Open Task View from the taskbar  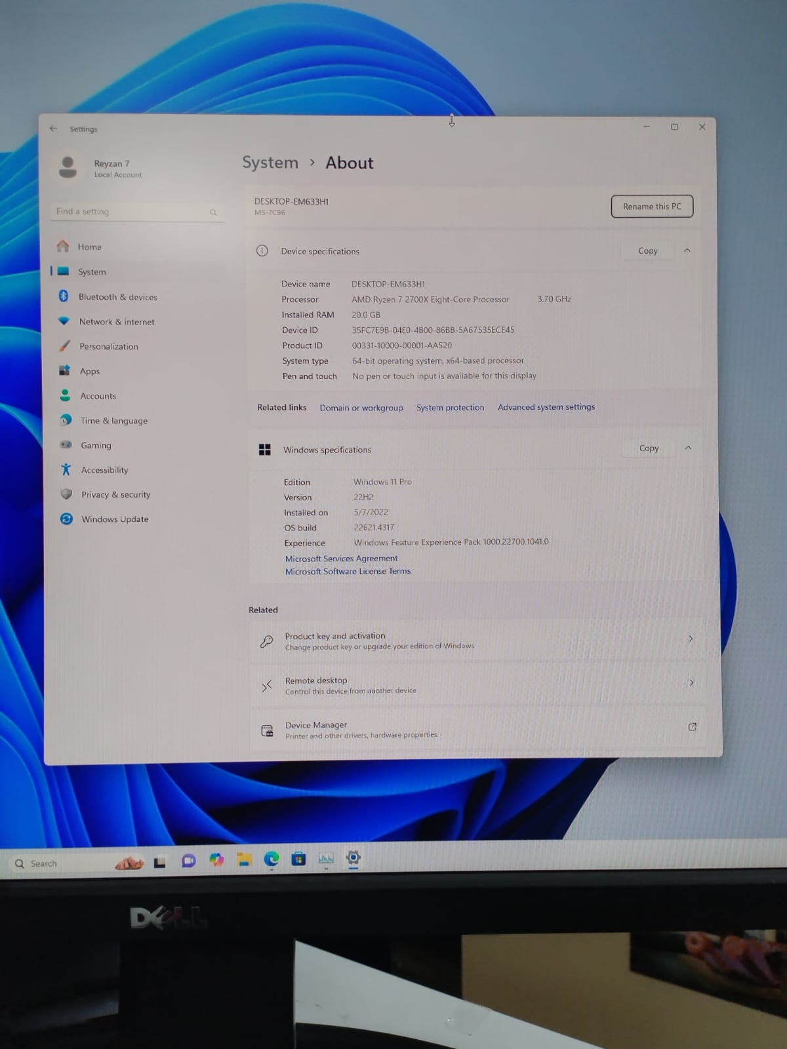click(x=159, y=862)
